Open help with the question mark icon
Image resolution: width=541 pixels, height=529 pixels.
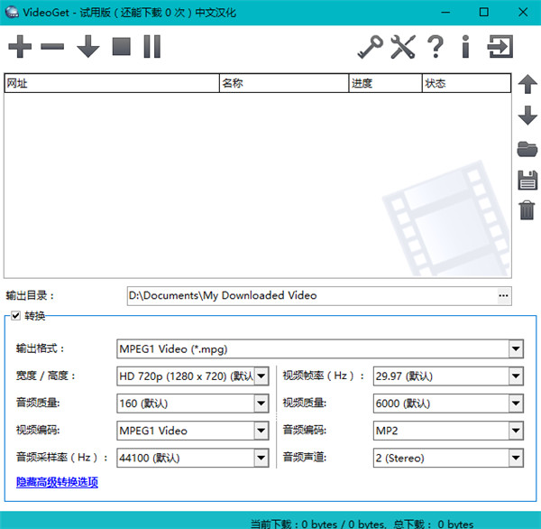click(x=436, y=47)
